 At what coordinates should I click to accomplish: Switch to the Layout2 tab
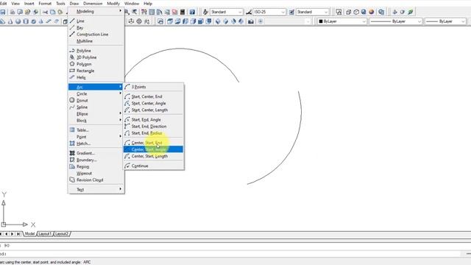[62, 234]
